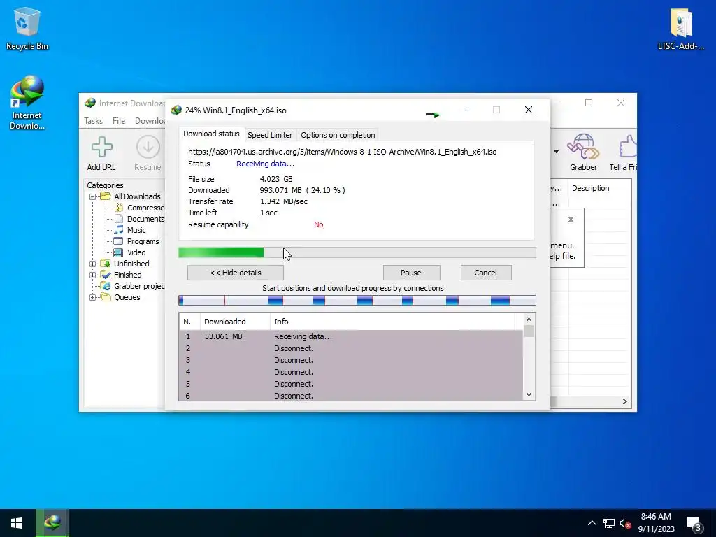716x537 pixels.
Task: Open the Windows Start button
Action: tap(17, 523)
